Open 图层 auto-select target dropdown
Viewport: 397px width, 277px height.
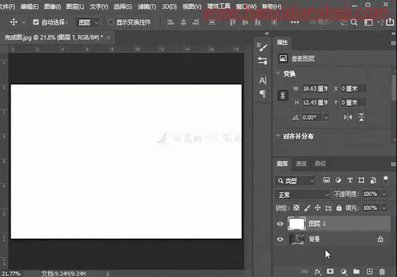click(x=87, y=22)
